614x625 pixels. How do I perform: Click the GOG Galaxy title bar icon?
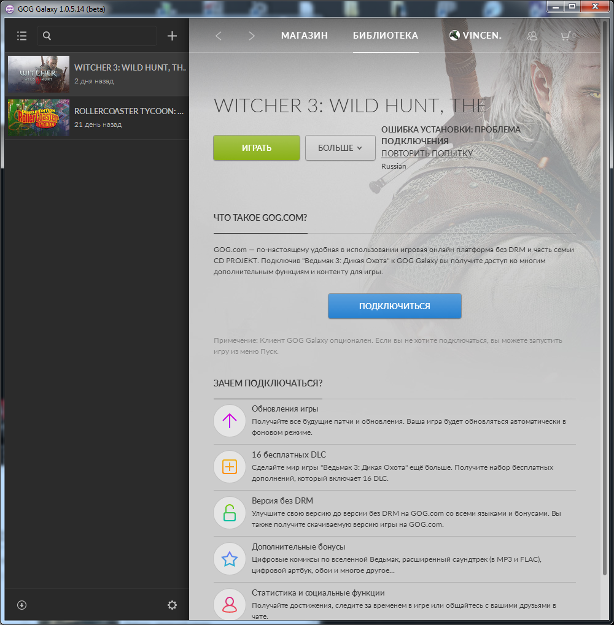coord(10,9)
